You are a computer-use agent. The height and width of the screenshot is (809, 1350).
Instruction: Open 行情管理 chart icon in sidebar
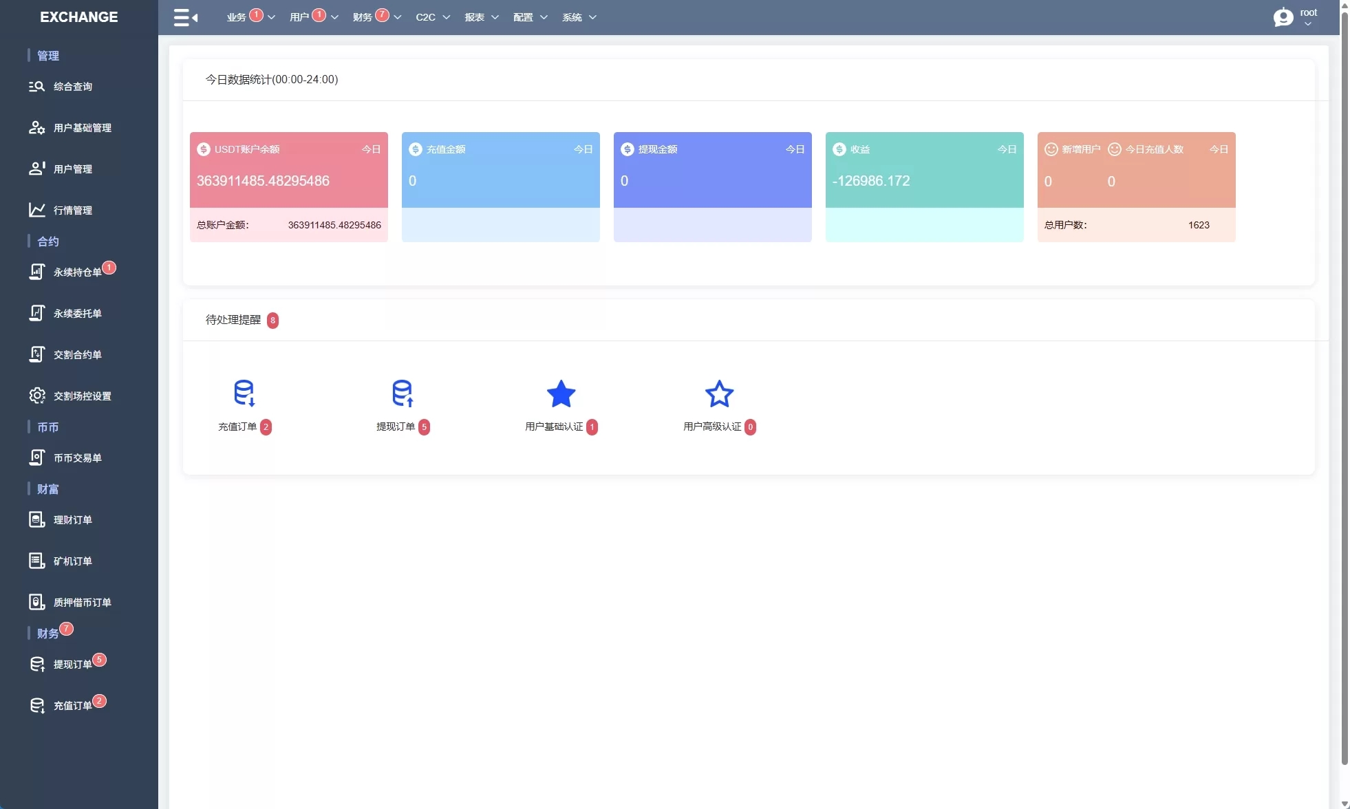36,210
